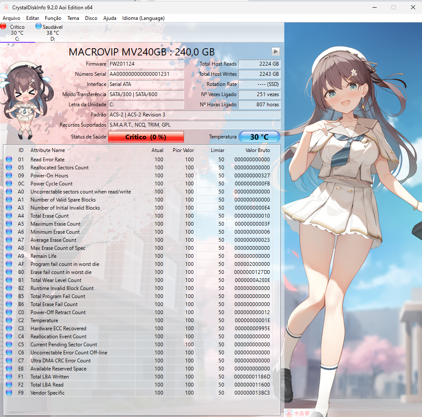Click the status icon for Total LBA Read

coord(9,385)
